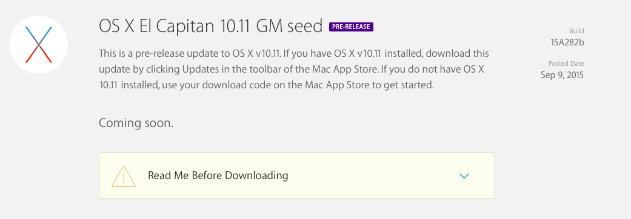Click the Coming soon. text
The image size is (631, 219).
click(x=136, y=123)
